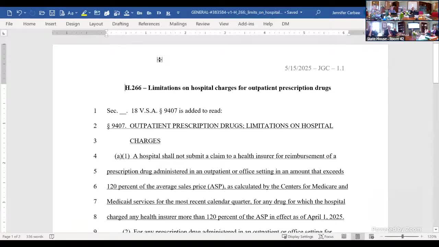The height and width of the screenshot is (247, 439).
Task: Create a new blank document
Action: pyautogui.click(x=9, y=12)
